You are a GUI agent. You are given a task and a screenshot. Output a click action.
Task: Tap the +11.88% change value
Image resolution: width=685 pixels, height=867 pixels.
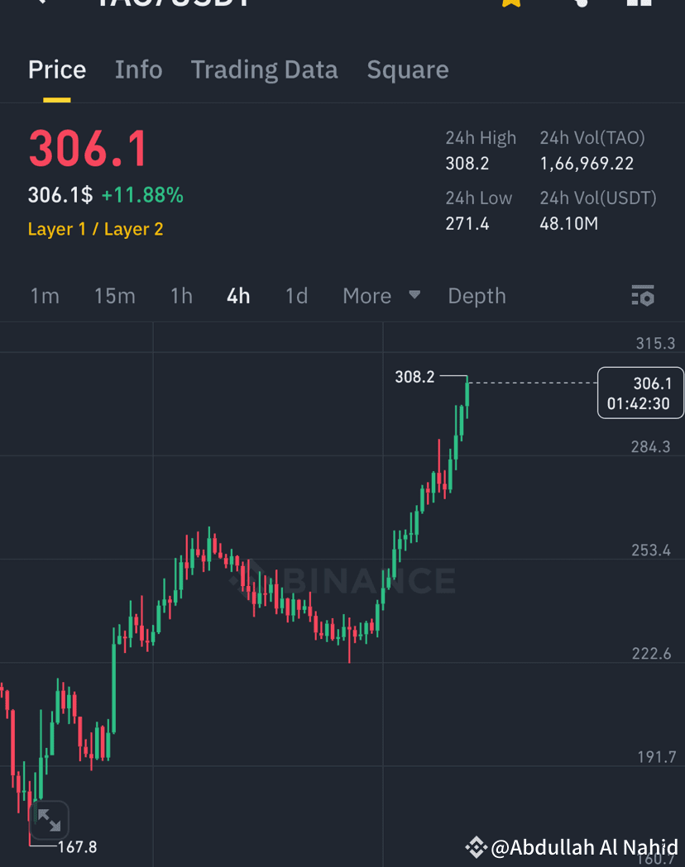coord(142,195)
